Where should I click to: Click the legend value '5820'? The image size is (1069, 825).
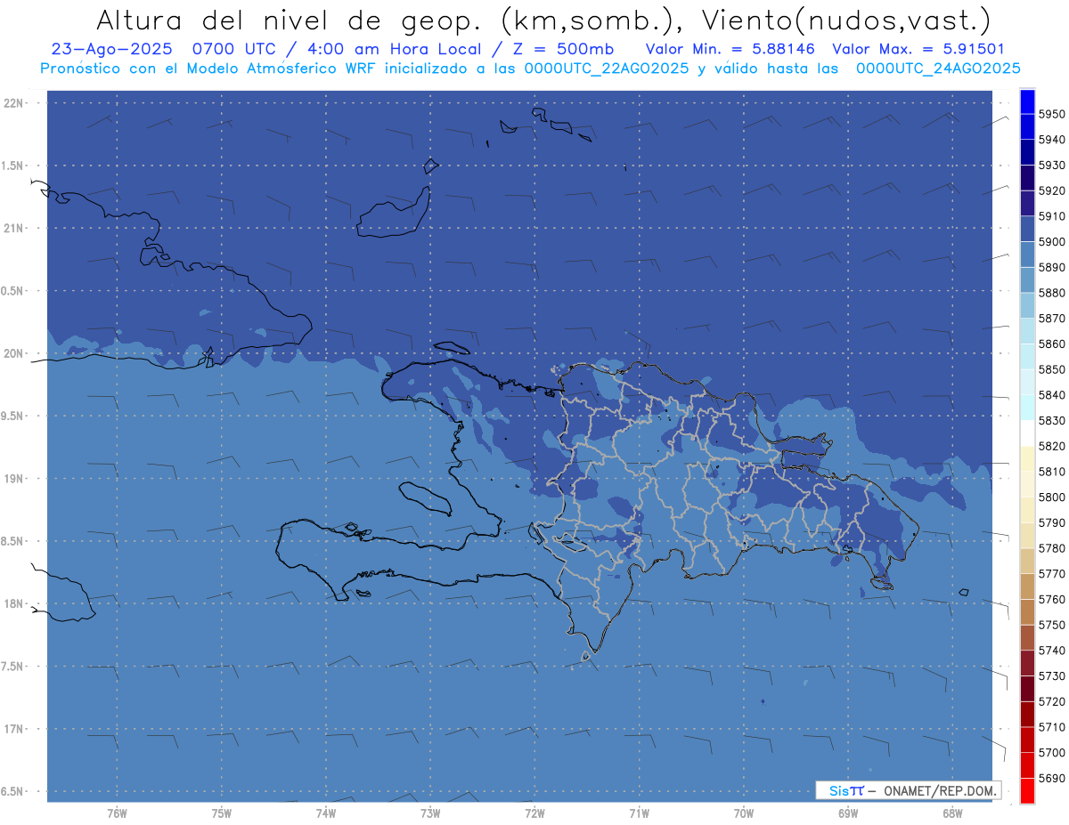click(x=1051, y=446)
